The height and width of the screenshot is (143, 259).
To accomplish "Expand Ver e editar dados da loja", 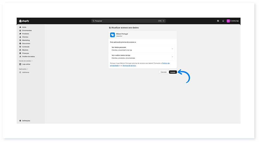I will 172,57.
